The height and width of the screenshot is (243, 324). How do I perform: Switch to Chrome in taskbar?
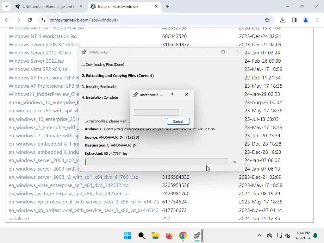pyautogui.click(x=183, y=235)
